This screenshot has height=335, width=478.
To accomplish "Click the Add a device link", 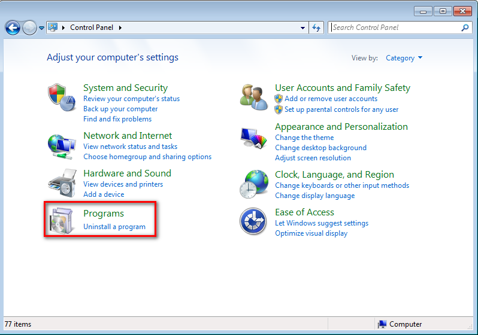I will point(104,194).
